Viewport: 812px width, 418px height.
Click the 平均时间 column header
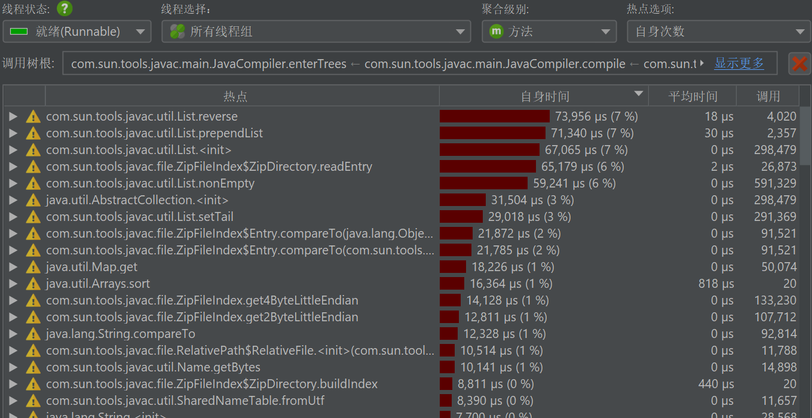click(x=693, y=96)
